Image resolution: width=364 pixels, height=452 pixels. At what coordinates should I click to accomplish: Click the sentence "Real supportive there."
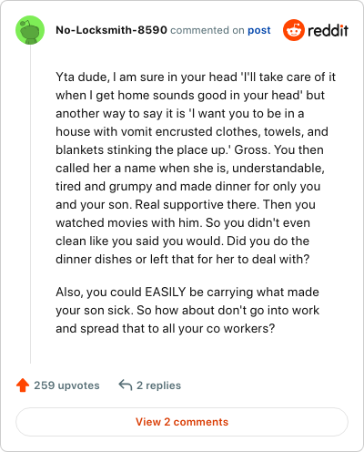tap(197, 205)
